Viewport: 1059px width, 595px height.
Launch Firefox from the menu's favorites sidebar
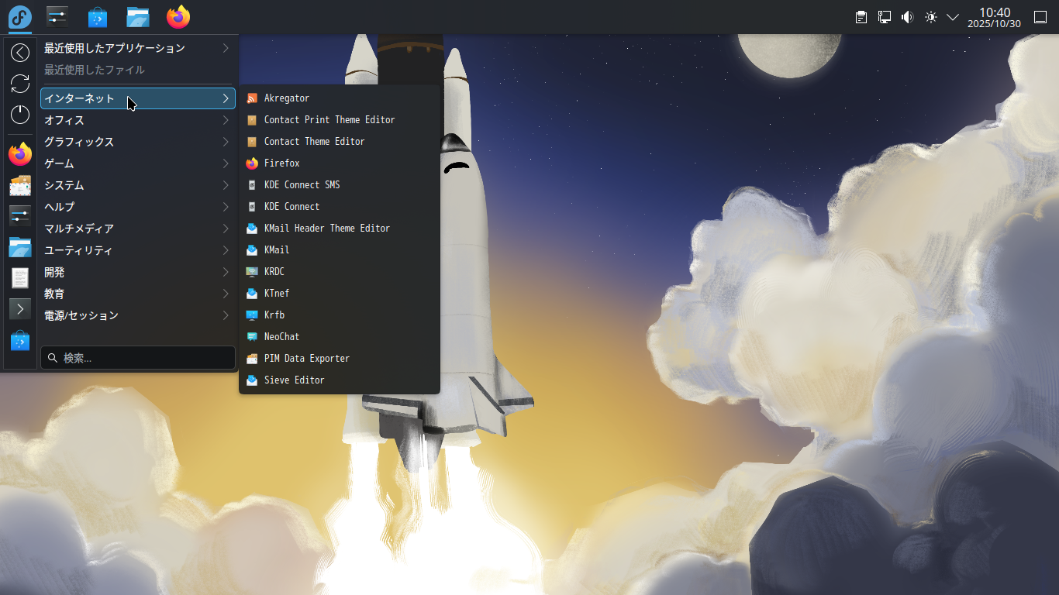click(20, 154)
